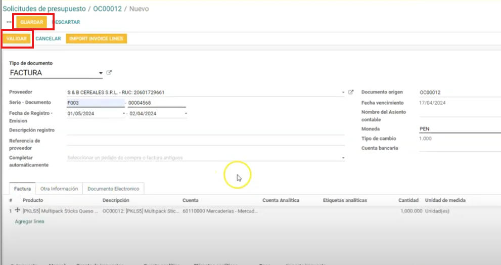This screenshot has height=265, width=501.
Task: Expand Completar automáticamente dropdown
Action: pos(343,158)
